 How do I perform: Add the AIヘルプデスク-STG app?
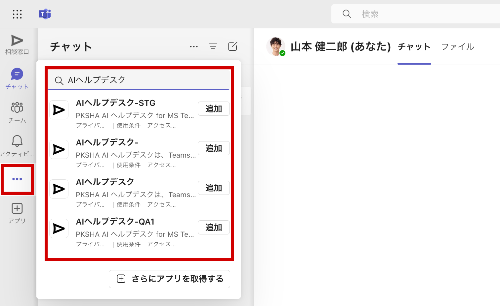[214, 109]
